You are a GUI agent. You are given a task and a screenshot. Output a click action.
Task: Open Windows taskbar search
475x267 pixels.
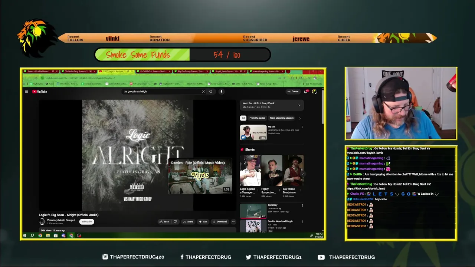pyautogui.click(x=32, y=235)
